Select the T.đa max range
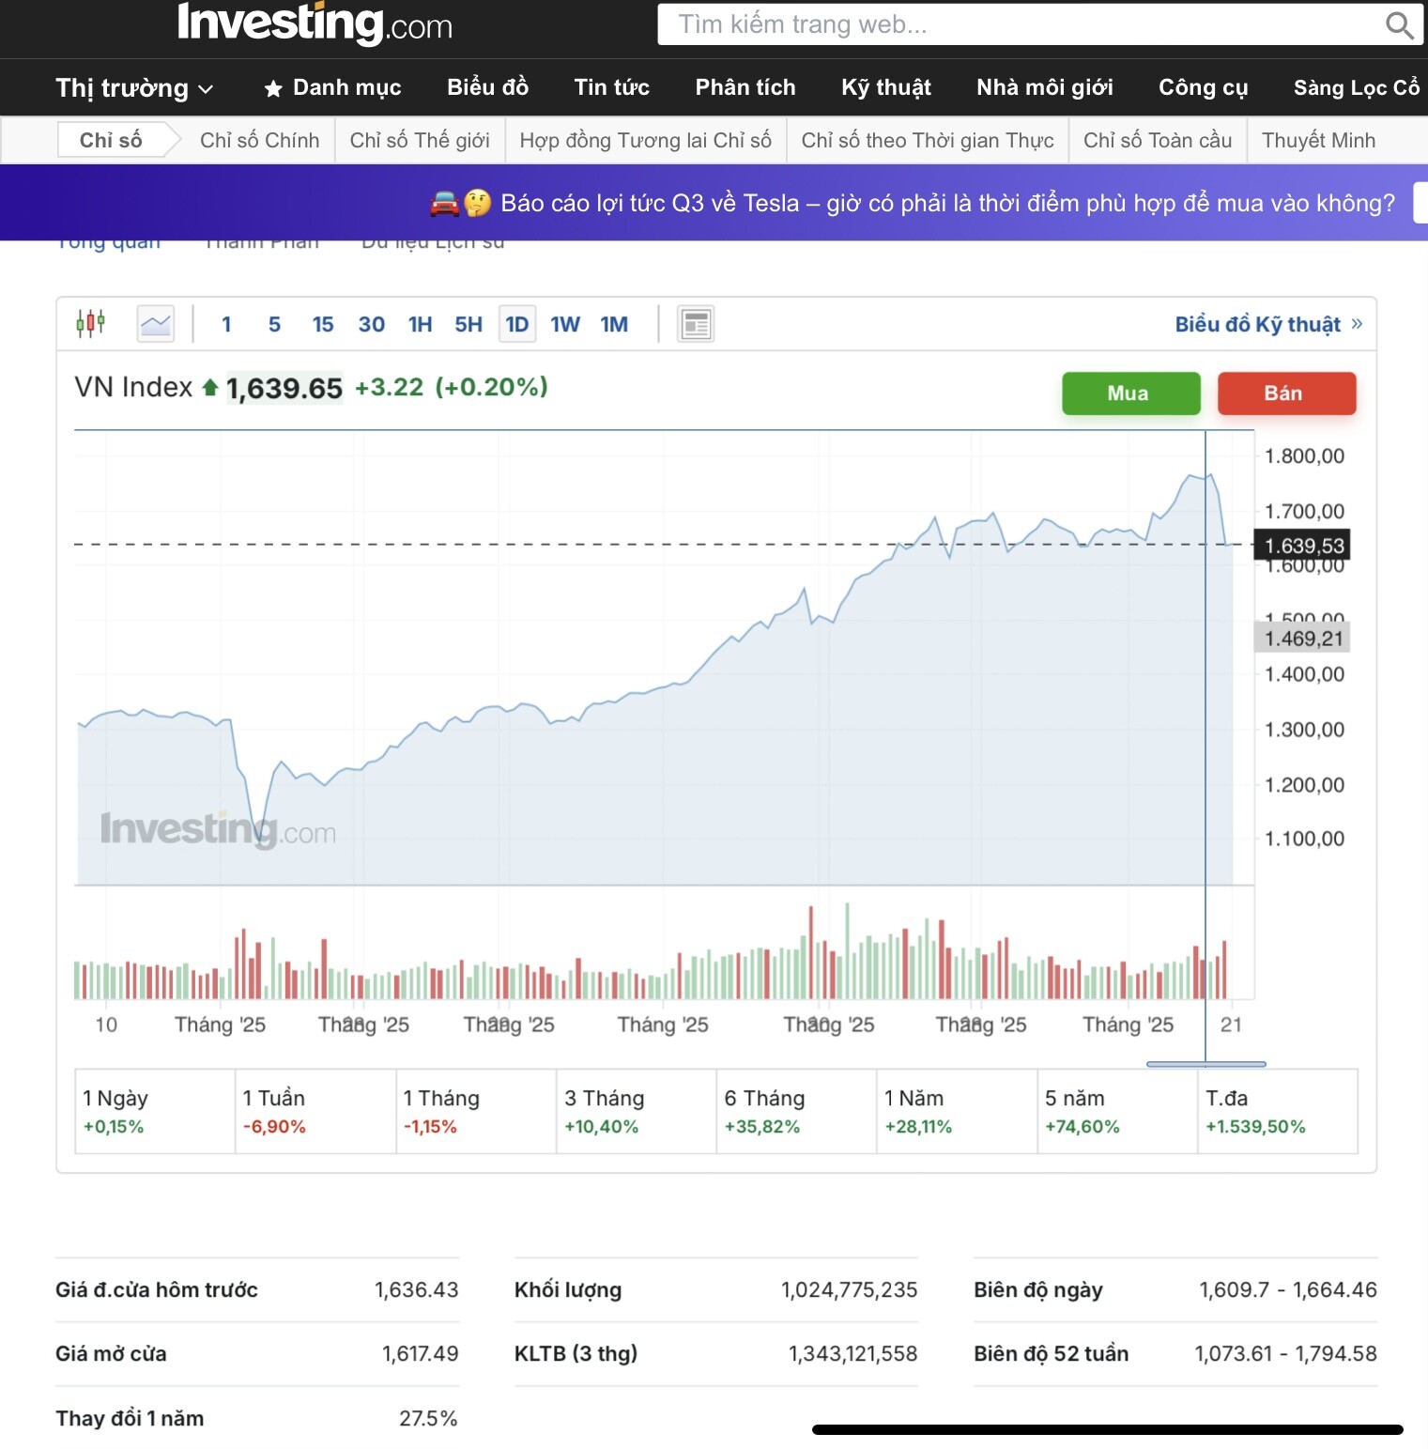Image resolution: width=1428 pixels, height=1449 pixels. click(x=1278, y=1111)
